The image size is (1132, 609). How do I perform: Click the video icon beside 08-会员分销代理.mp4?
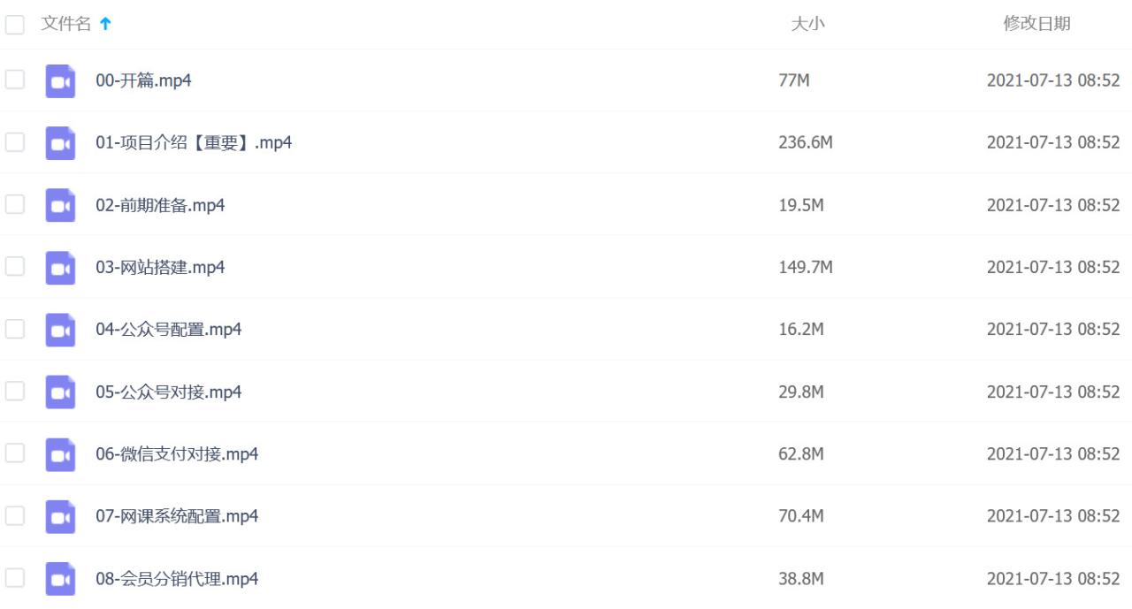[x=60, y=579]
